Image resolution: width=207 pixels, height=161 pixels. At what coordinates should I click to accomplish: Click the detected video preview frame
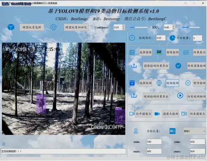[64, 89]
